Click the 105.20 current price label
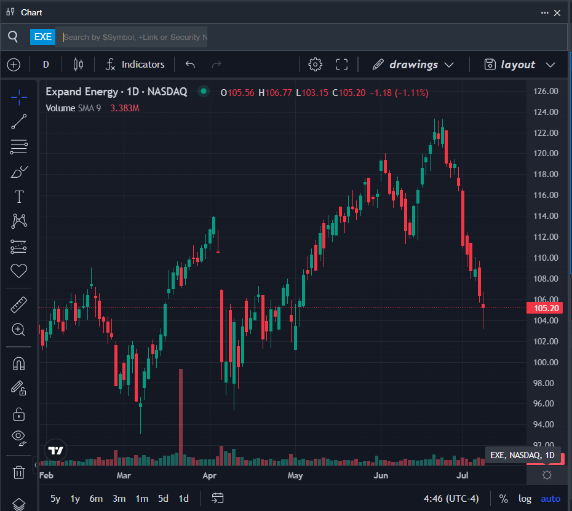Image resolution: width=572 pixels, height=511 pixels. tap(545, 308)
